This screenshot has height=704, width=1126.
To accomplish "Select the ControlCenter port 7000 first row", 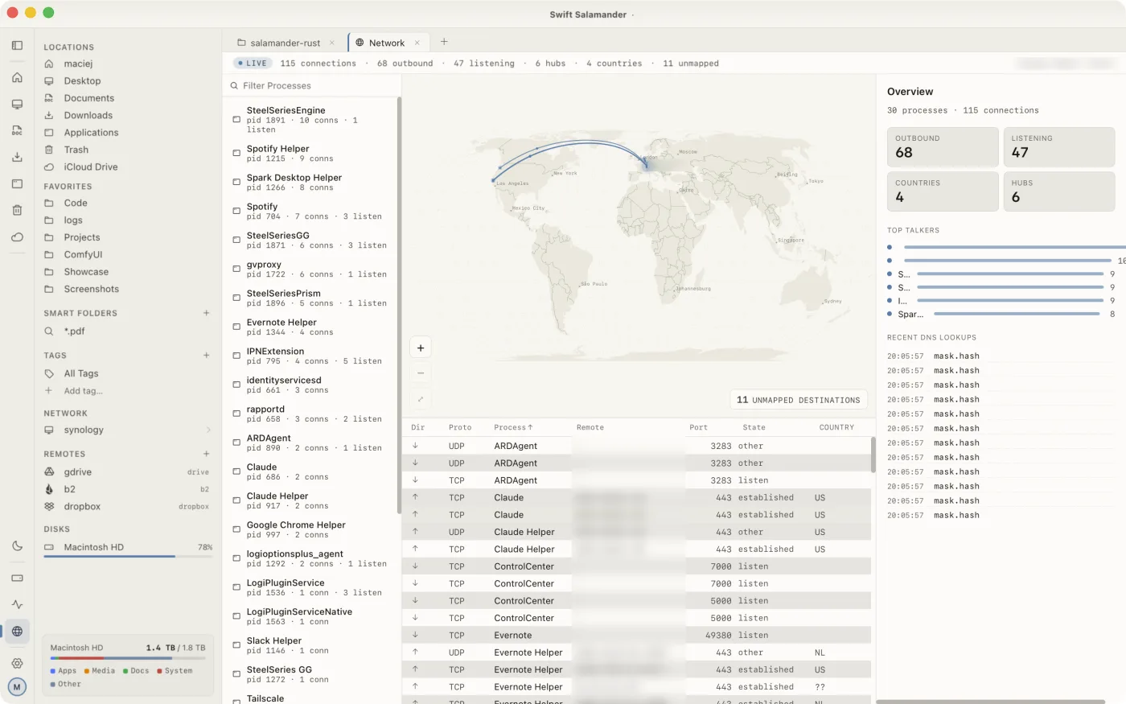I will (637, 566).
